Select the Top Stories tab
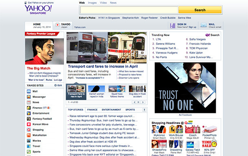Viewport: 248px width, 156px height. tap(75, 110)
